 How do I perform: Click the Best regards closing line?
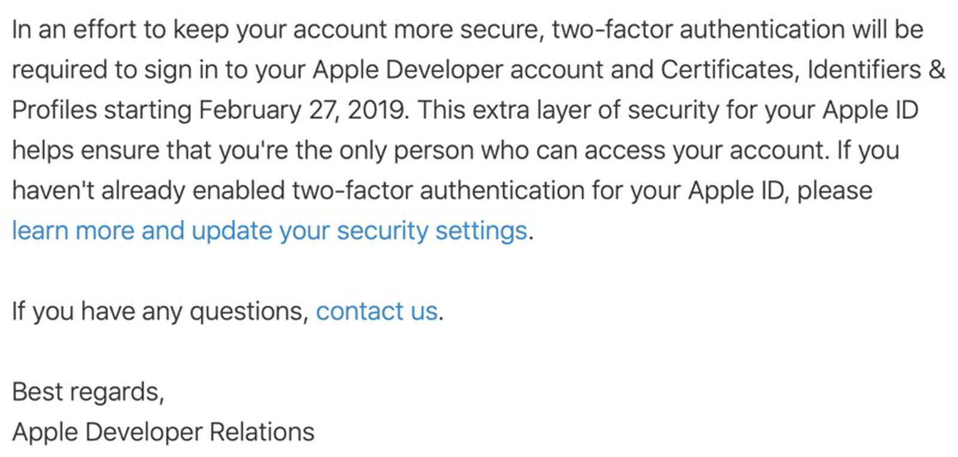87,392
